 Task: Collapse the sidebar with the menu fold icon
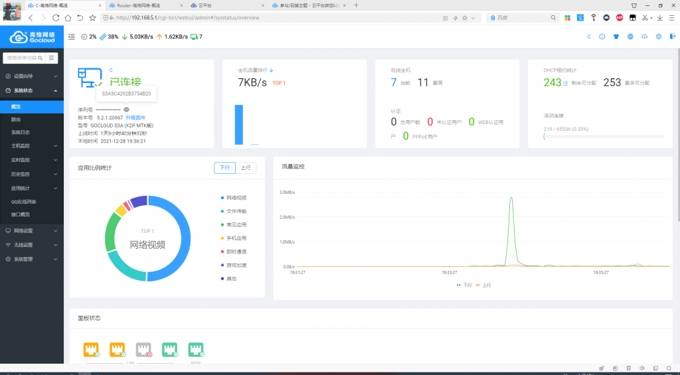click(72, 37)
